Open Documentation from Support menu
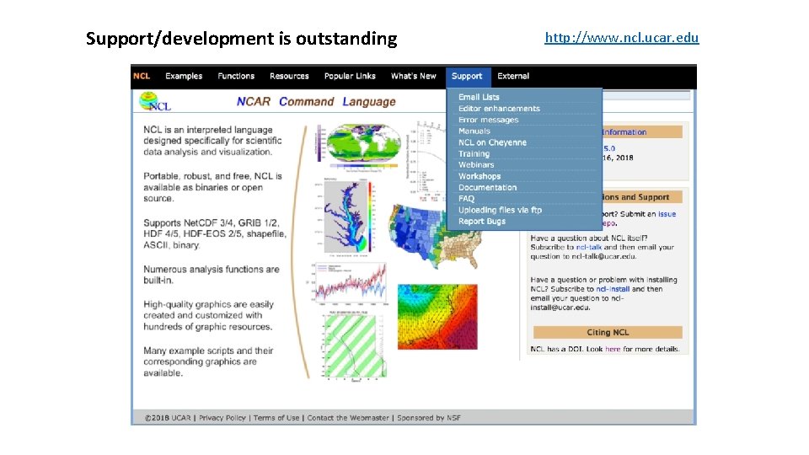This screenshot has width=809, height=455. (x=487, y=187)
